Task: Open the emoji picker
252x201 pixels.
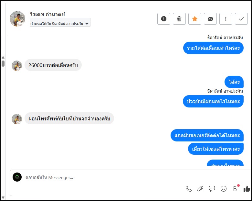Action: tap(224, 189)
